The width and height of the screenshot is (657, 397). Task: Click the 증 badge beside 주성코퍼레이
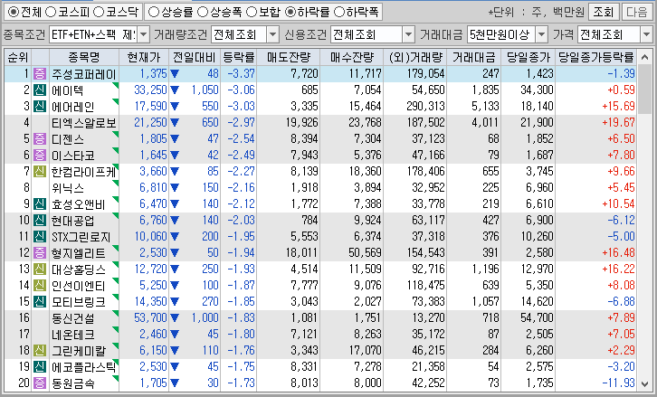pyautogui.click(x=40, y=74)
